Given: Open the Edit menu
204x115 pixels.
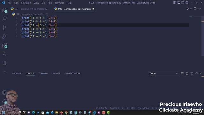Looking at the screenshot, I should (16, 3).
